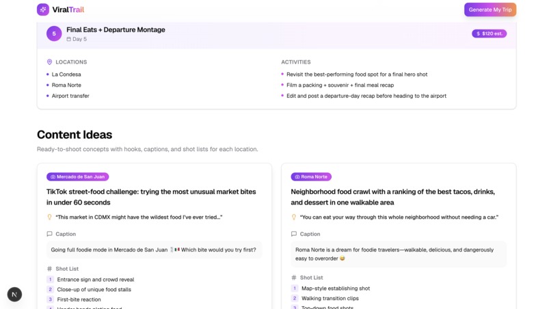Image resolution: width=551 pixels, height=309 pixels.
Task: Click the 'Going full foodie mode' caption box
Action: click(x=154, y=250)
